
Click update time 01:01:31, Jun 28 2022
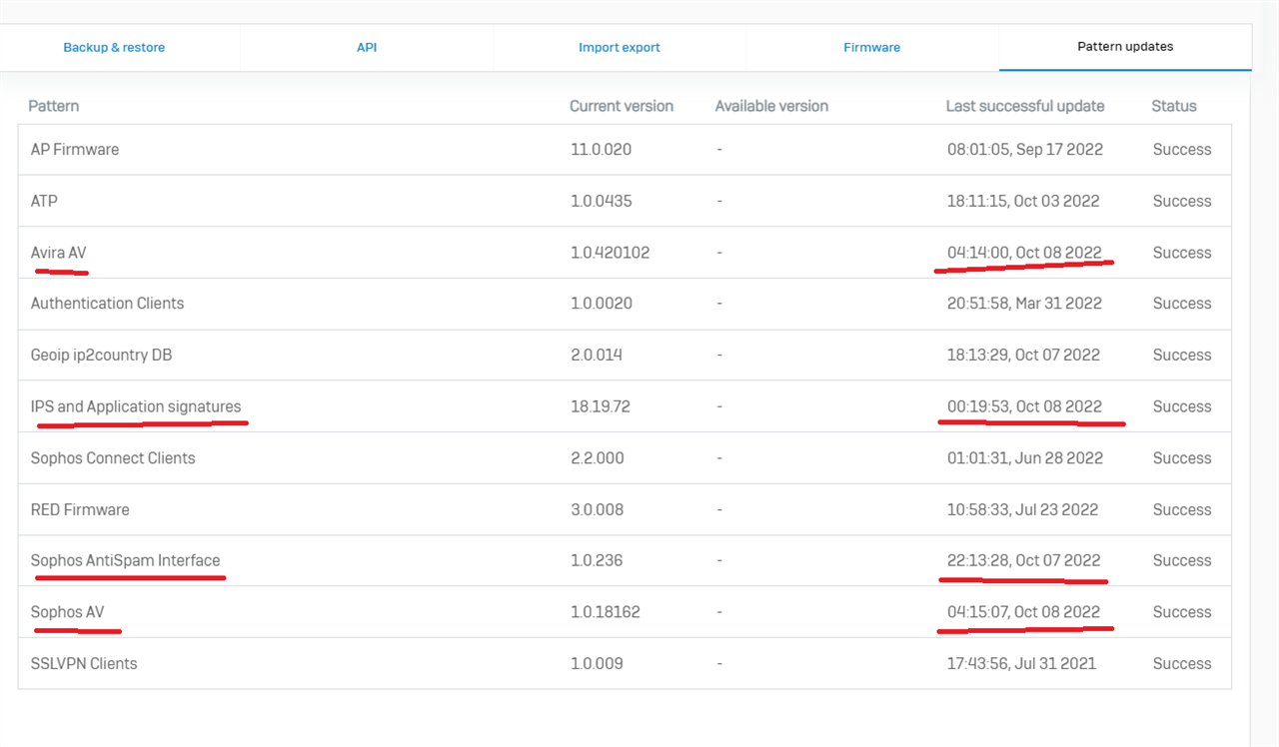pyautogui.click(x=1025, y=458)
